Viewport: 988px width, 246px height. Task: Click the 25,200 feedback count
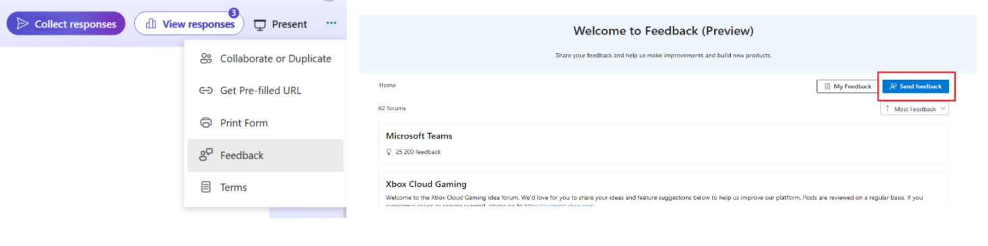pos(418,152)
